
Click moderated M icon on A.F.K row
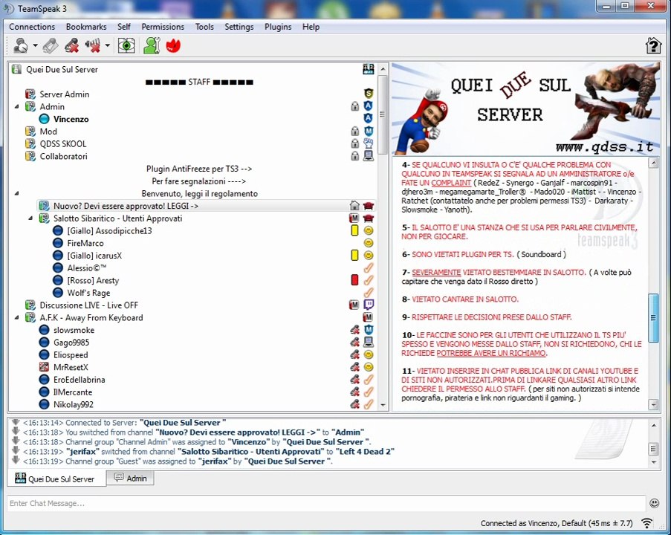368,317
